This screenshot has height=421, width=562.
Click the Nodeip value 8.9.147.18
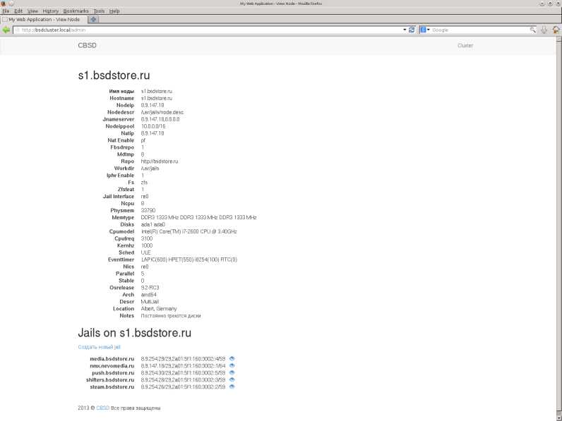pyautogui.click(x=153, y=105)
